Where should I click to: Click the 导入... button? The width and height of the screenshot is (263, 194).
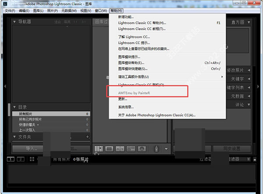click(x=28, y=148)
